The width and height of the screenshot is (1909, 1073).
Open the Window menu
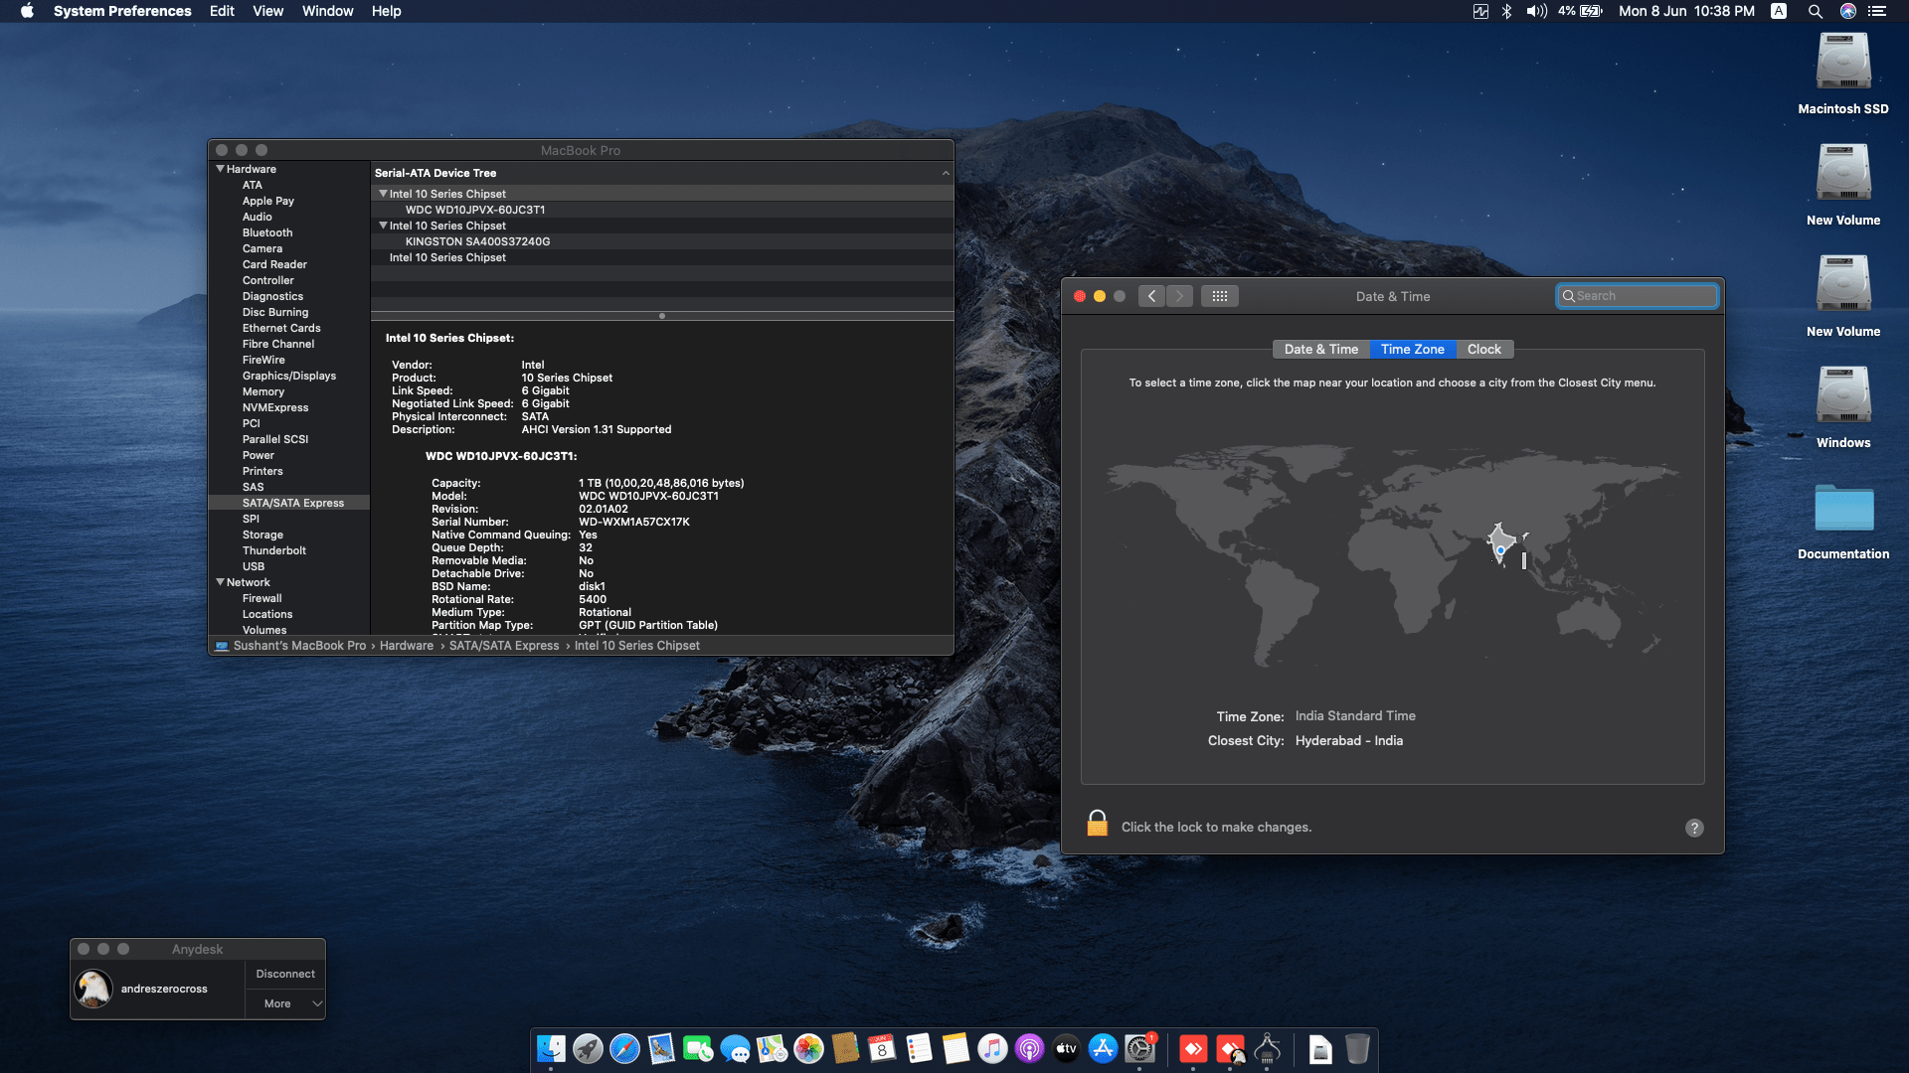pyautogui.click(x=327, y=11)
